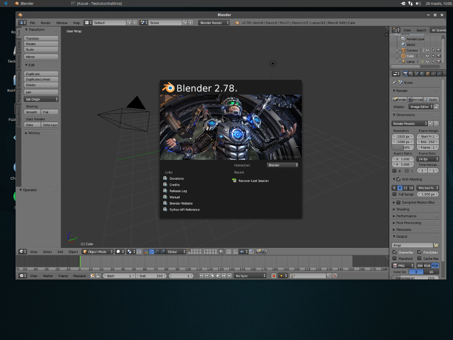Screen dimensions: 453x340
Task: Toggle Lamp visibility eye in outliner
Action: pyautogui.click(x=427, y=62)
